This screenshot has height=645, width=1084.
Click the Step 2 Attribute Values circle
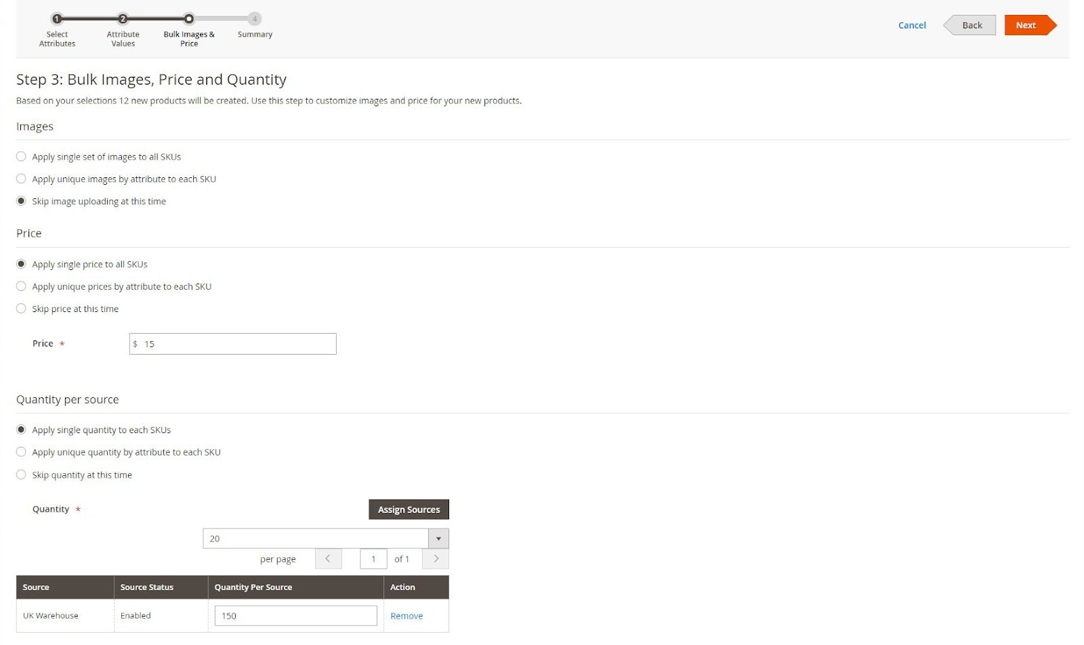click(123, 19)
